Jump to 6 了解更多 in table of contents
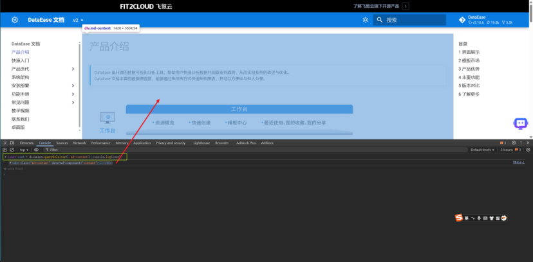533x262 pixels. pyautogui.click(x=469, y=94)
